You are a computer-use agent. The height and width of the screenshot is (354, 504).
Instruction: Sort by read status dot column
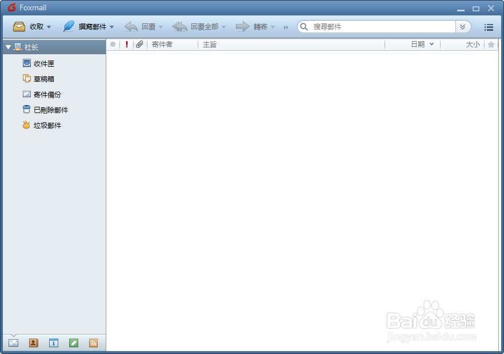113,45
